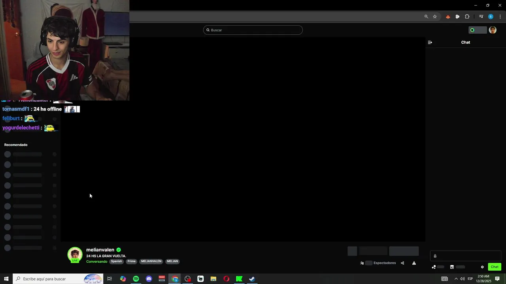The height and width of the screenshot is (284, 506).
Task: Click the Espectadores viewer count label
Action: coord(385,263)
